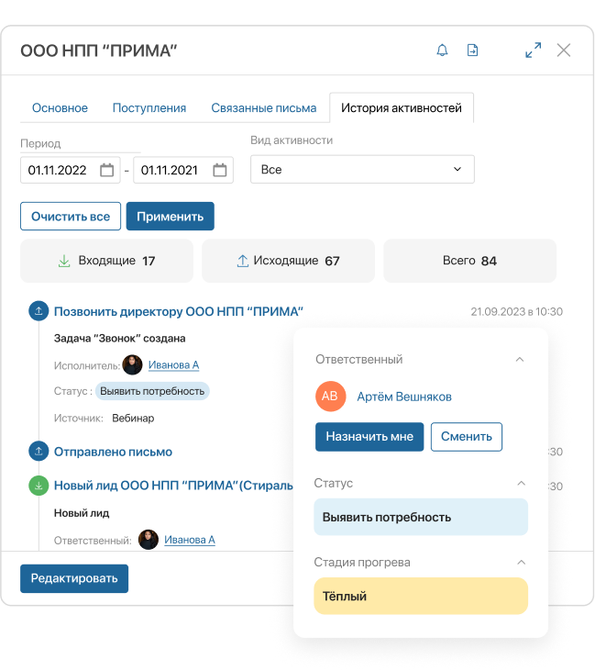Click the outgoing upload arrow icon
Image resolution: width=595 pixels, height=671 pixels.
pos(242,261)
